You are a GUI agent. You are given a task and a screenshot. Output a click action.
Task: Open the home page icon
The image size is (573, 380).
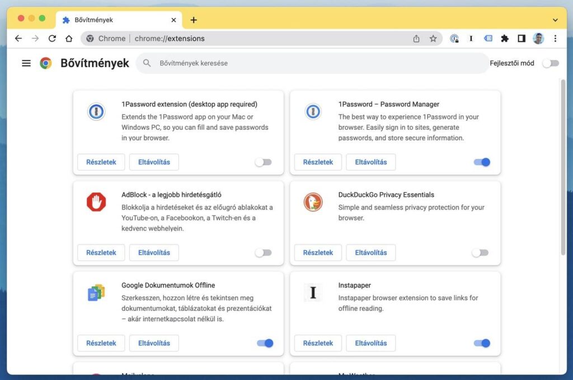tap(69, 39)
